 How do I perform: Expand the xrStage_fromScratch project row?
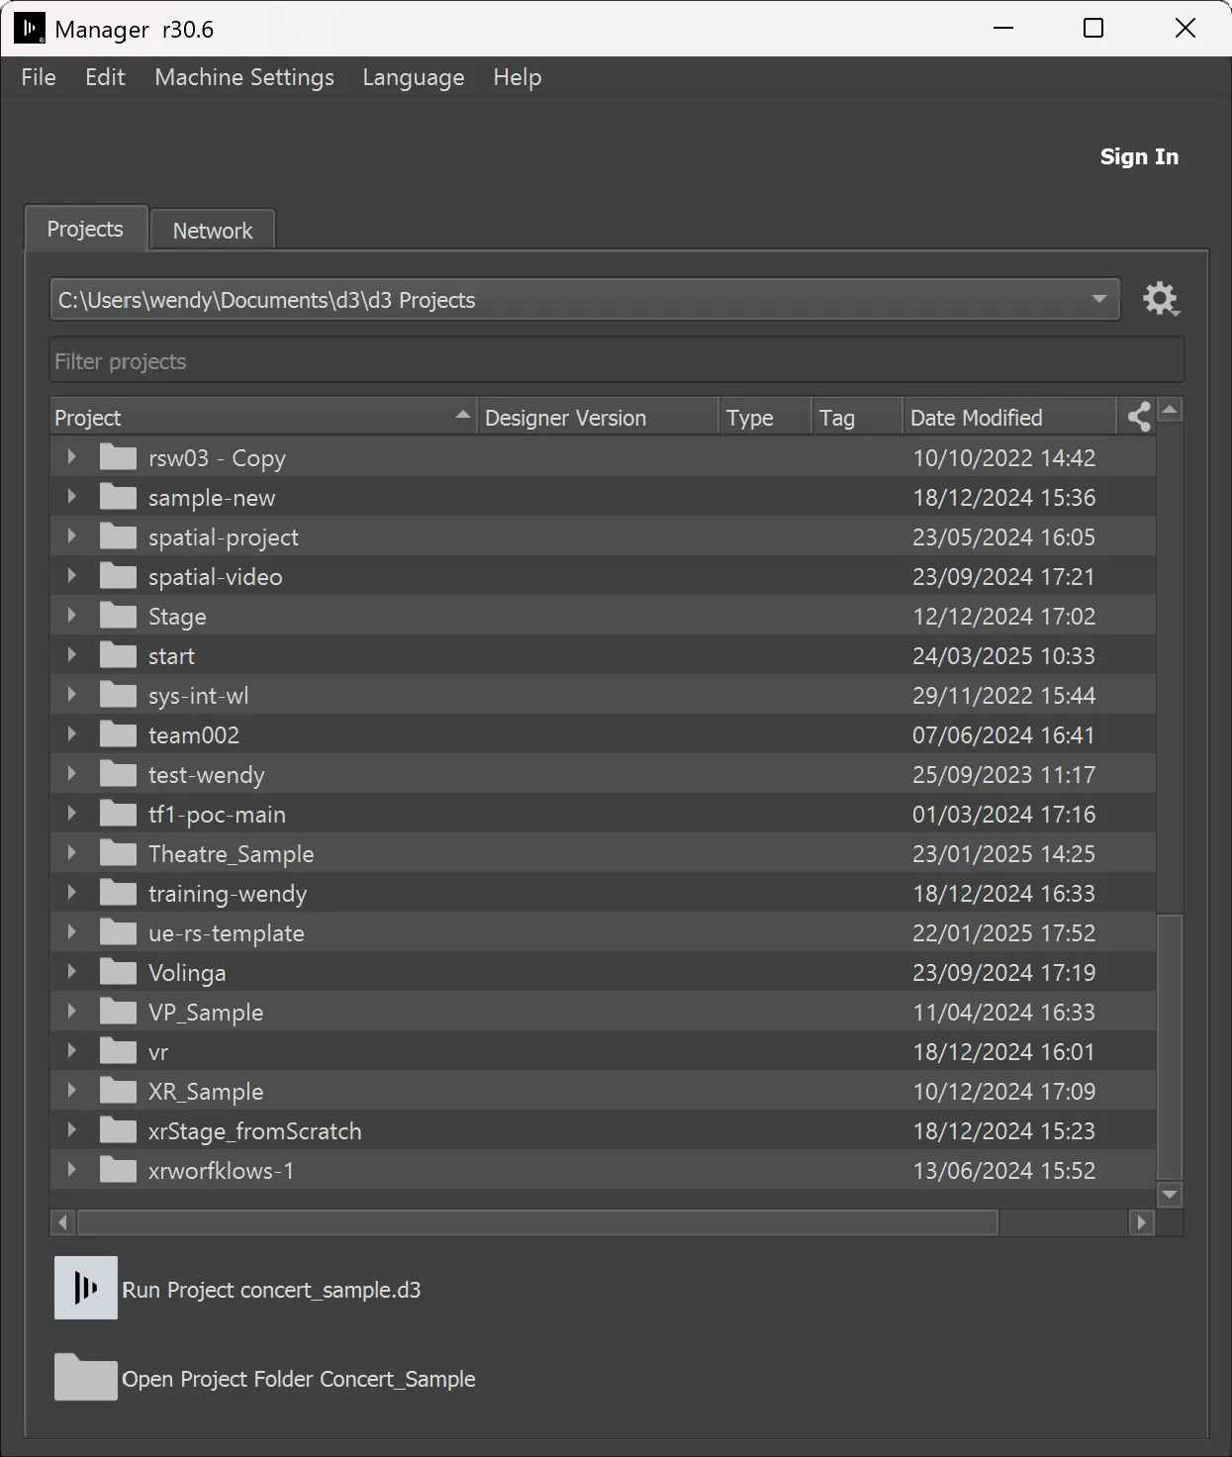71,1130
